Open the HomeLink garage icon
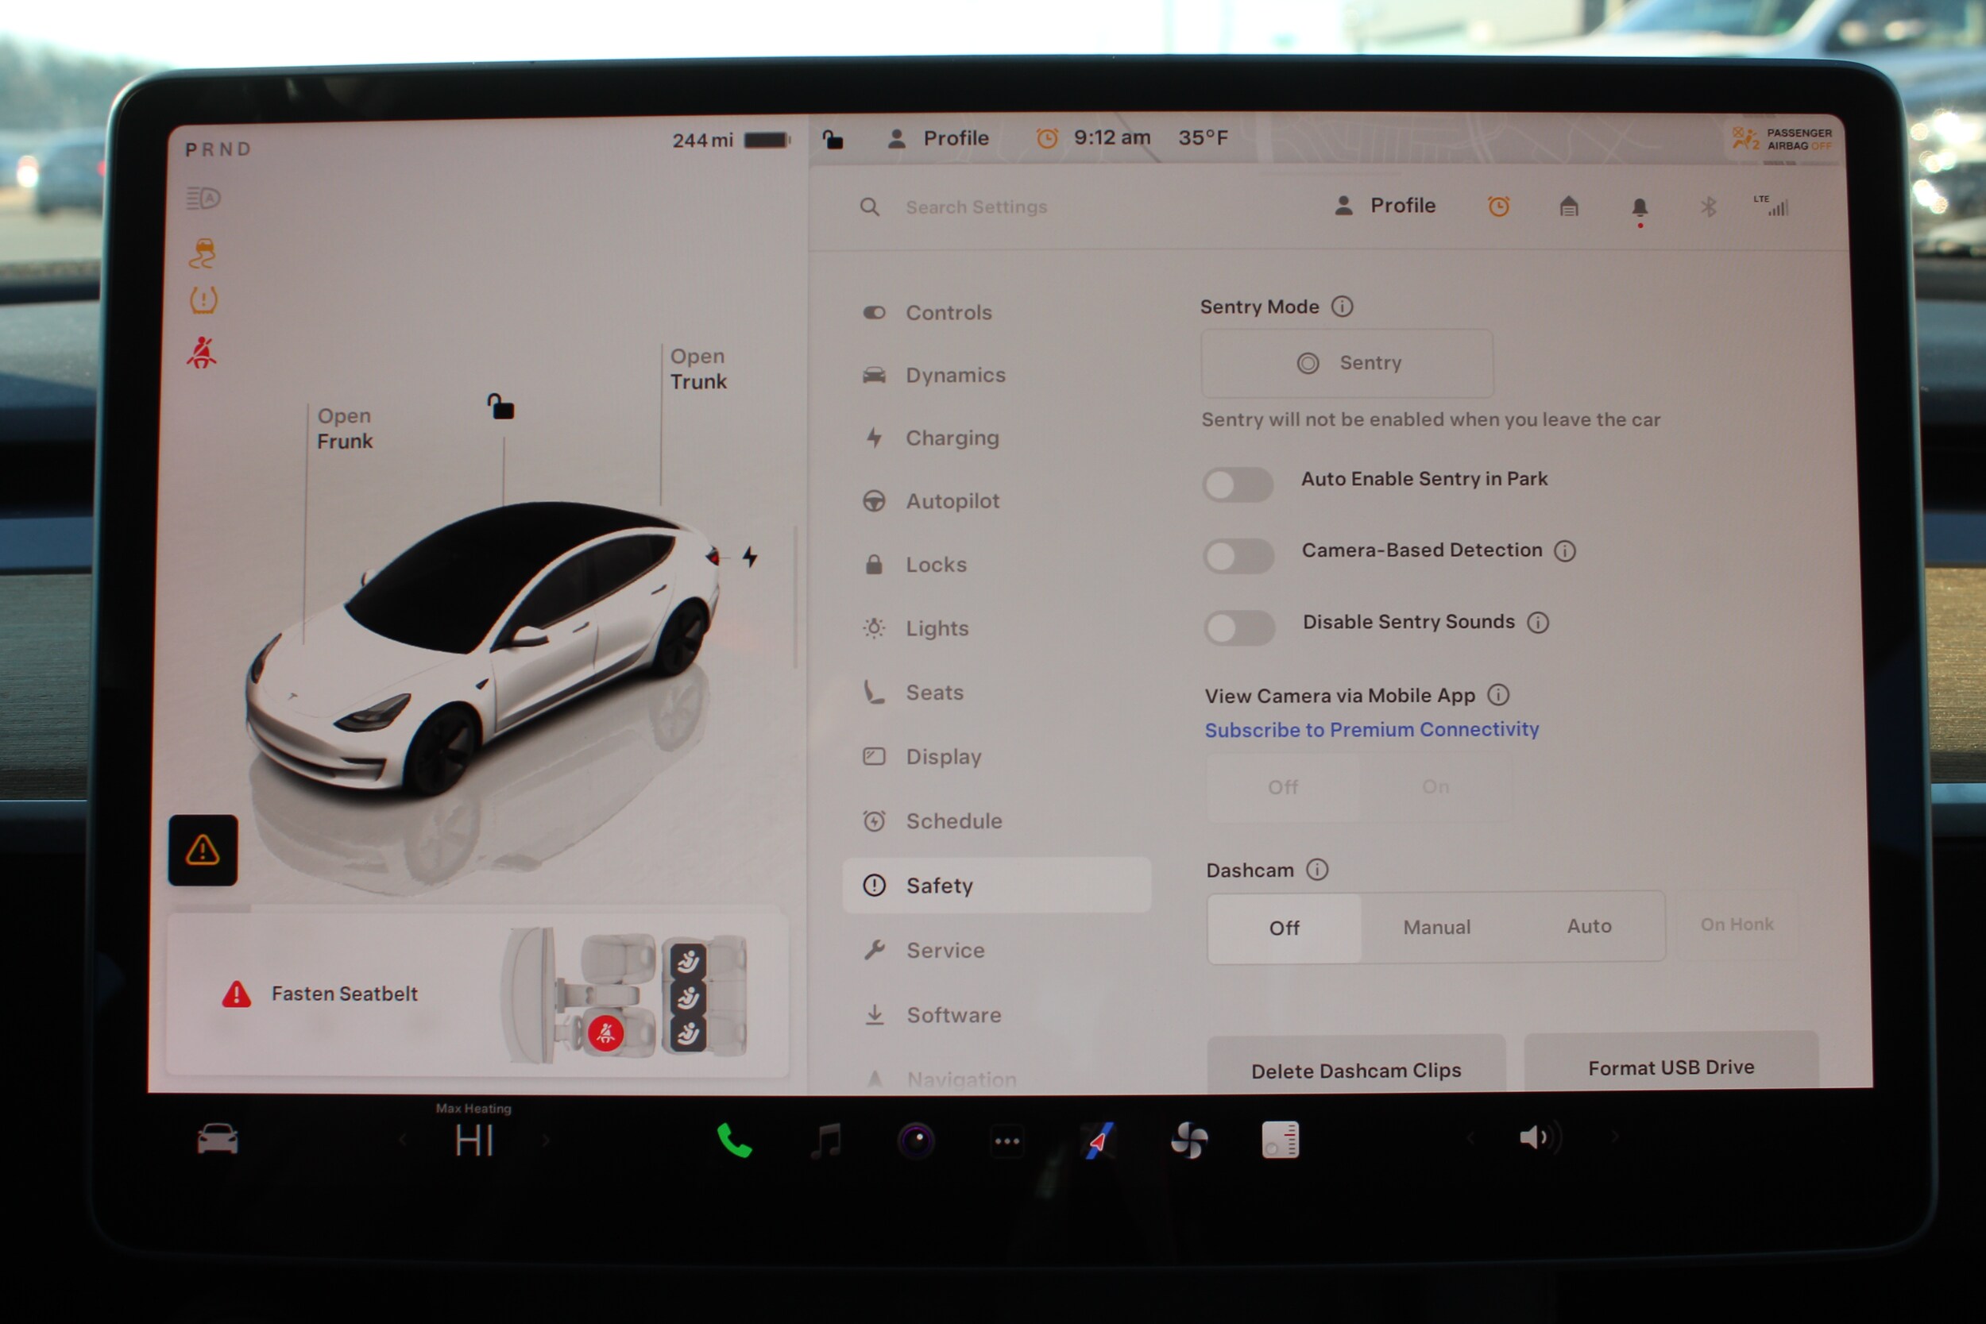This screenshot has height=1324, width=1986. tap(1568, 207)
